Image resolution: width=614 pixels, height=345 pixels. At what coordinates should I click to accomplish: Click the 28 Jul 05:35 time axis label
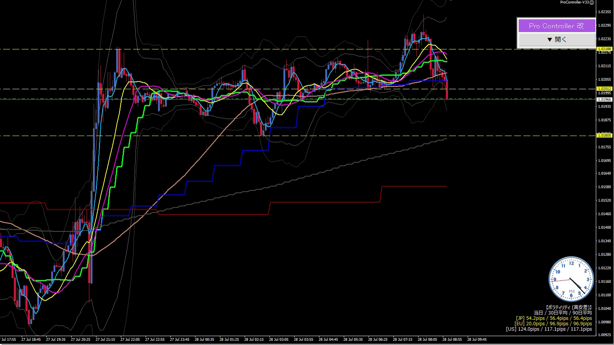pyautogui.click(x=353, y=340)
